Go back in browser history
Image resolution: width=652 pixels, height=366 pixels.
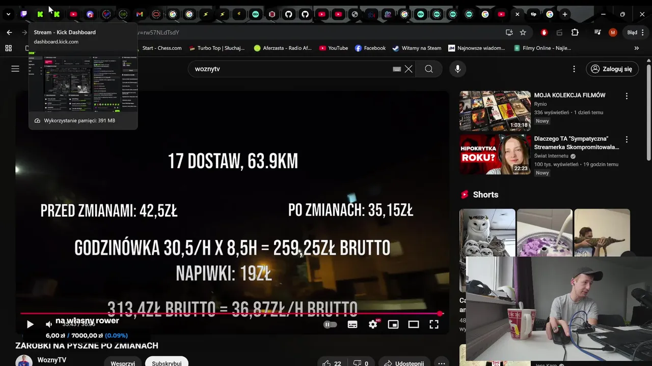click(9, 33)
